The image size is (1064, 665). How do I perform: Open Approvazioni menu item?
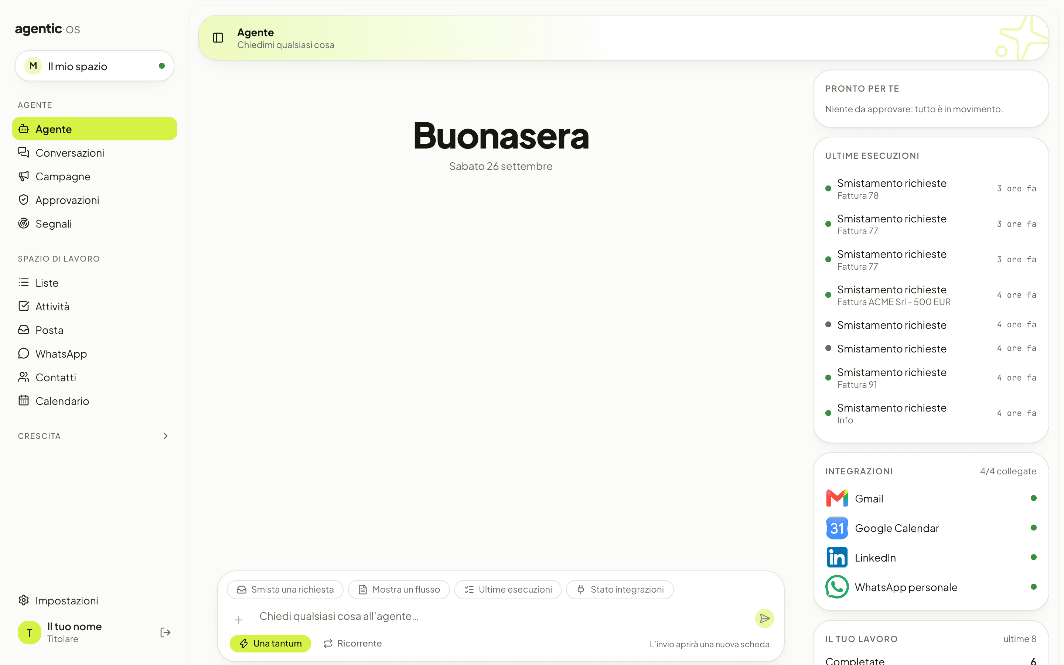tap(95, 200)
